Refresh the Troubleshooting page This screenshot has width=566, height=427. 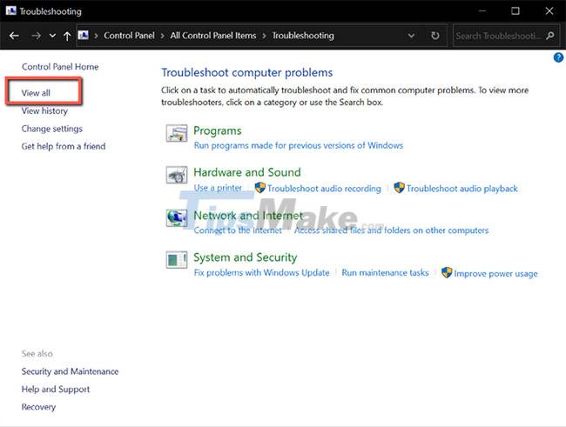(435, 36)
